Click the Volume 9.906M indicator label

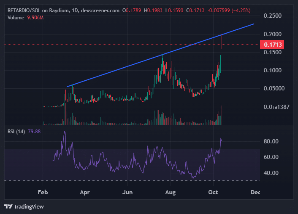(26, 17)
